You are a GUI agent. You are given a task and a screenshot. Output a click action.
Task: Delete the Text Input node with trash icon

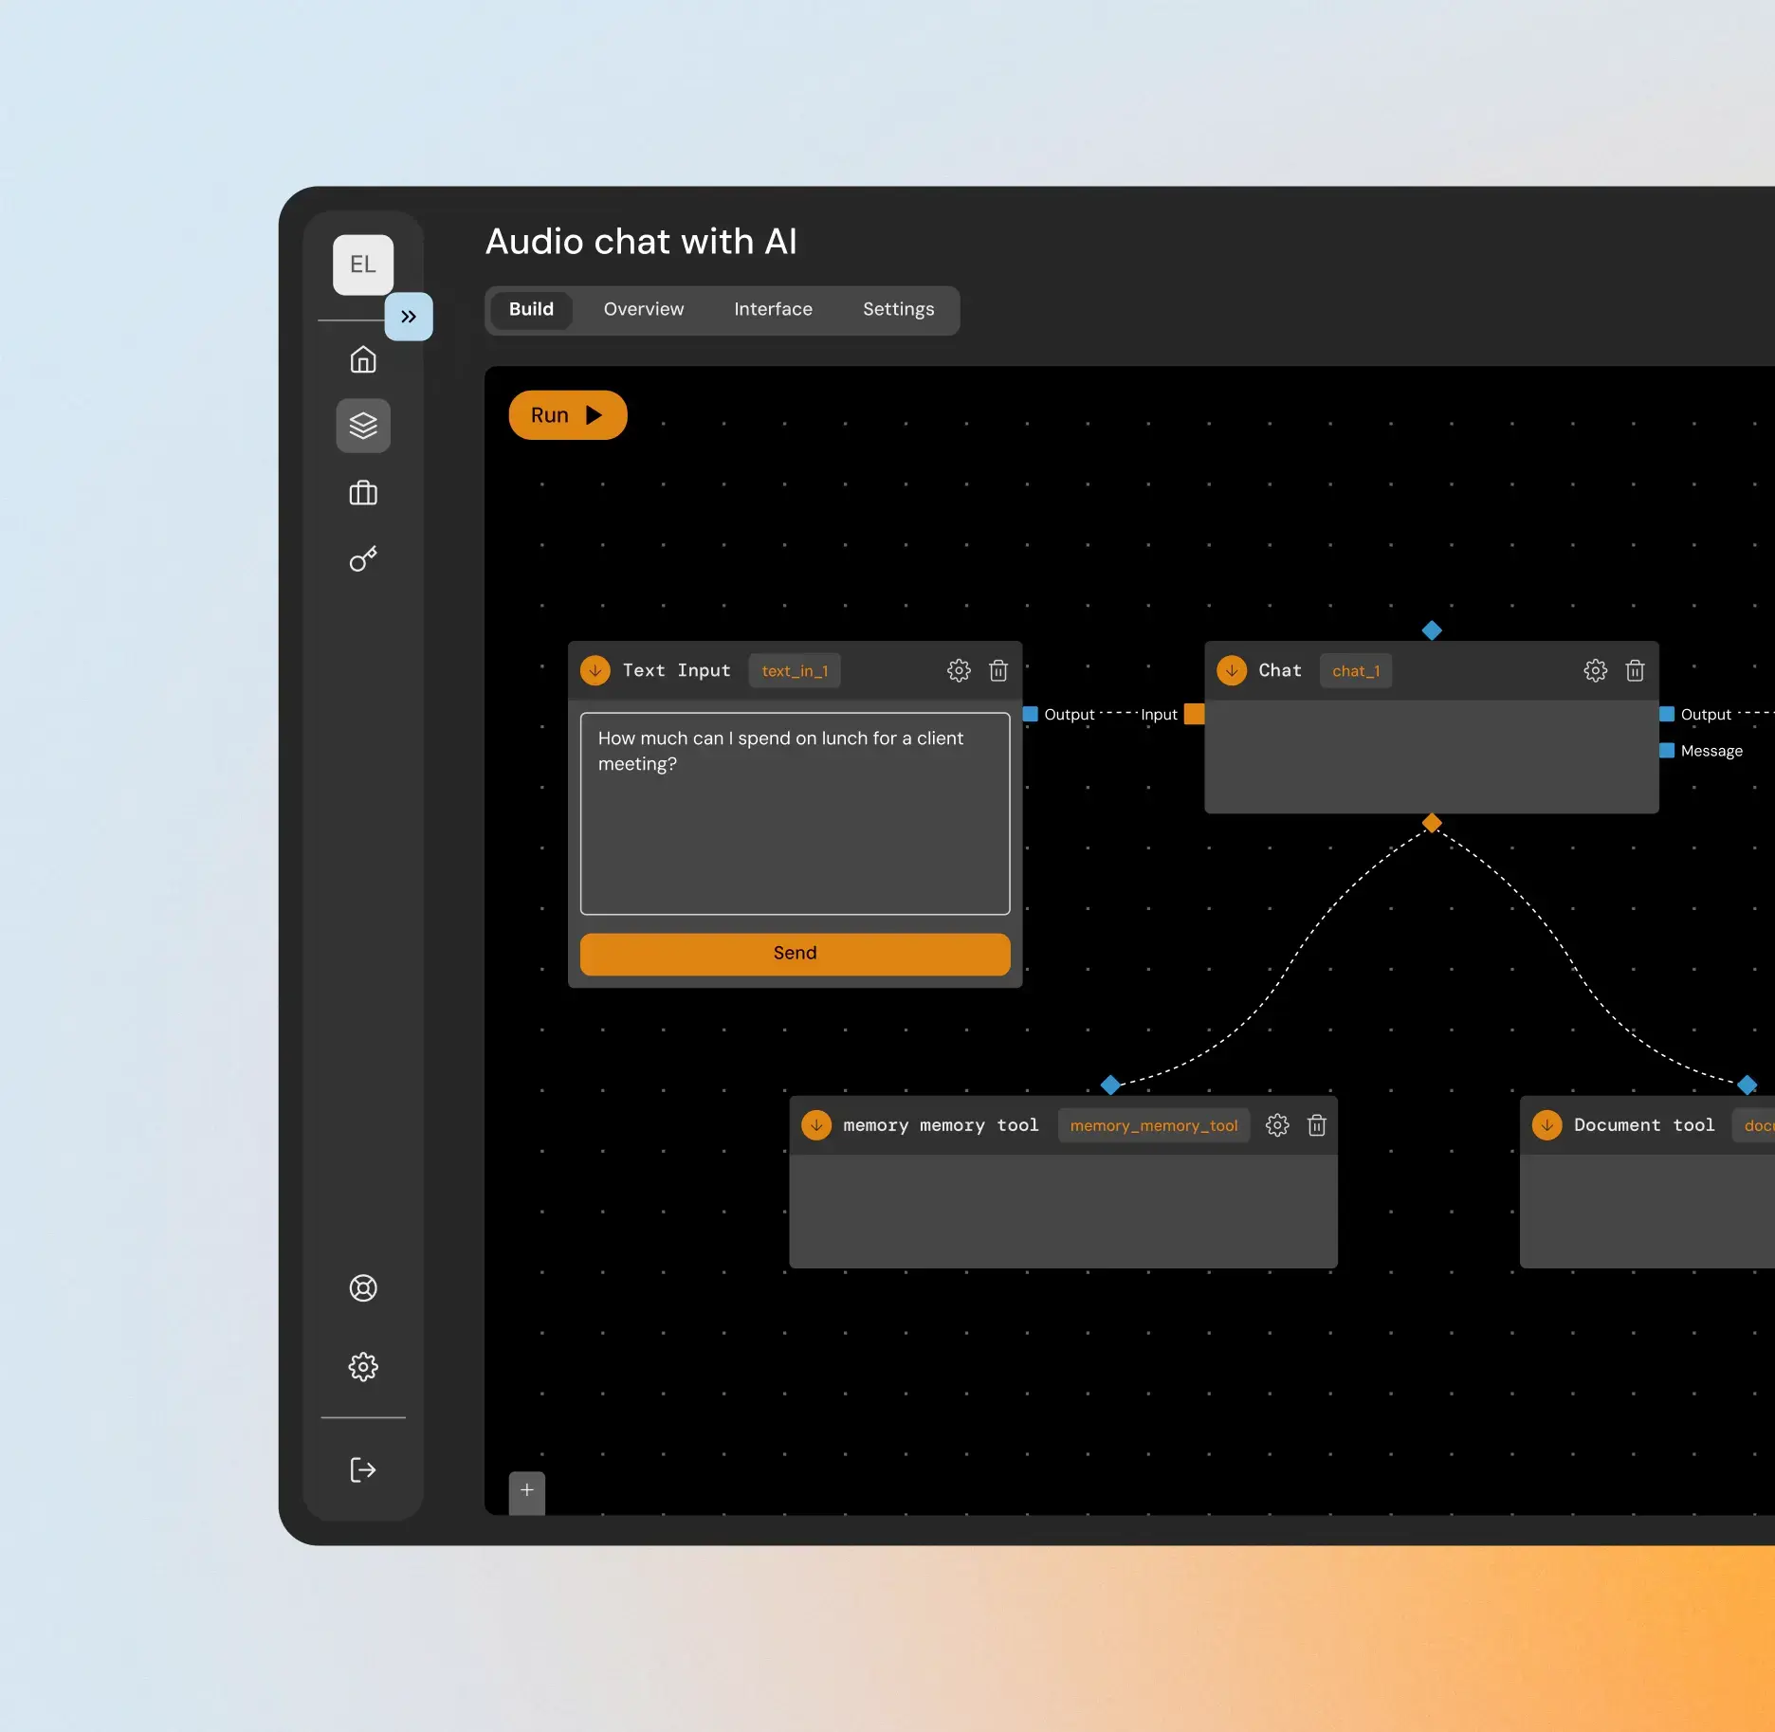point(998,671)
